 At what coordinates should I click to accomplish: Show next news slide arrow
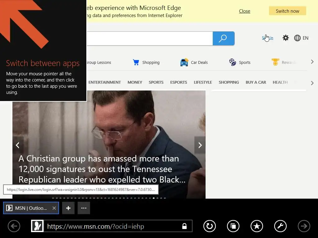pos(200,145)
